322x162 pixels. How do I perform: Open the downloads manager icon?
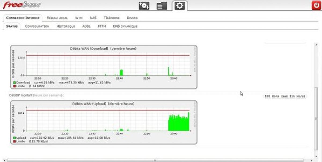click(144, 6)
